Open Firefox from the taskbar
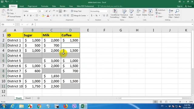194x109 pixels. pos(65,106)
